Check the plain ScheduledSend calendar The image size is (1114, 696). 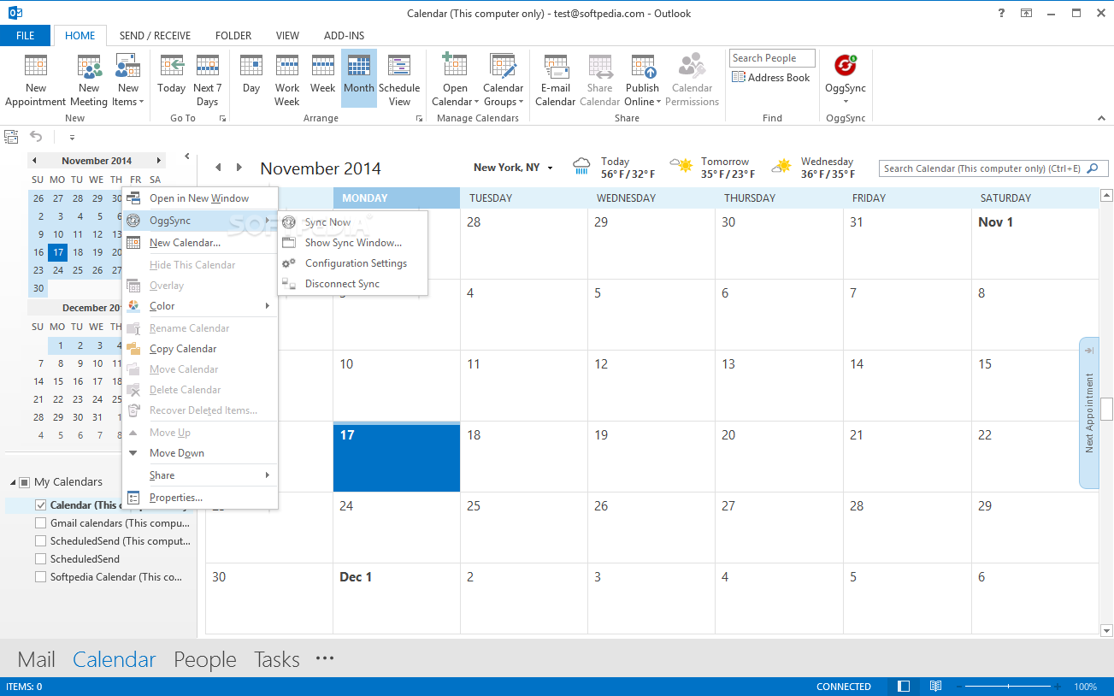tap(41, 559)
